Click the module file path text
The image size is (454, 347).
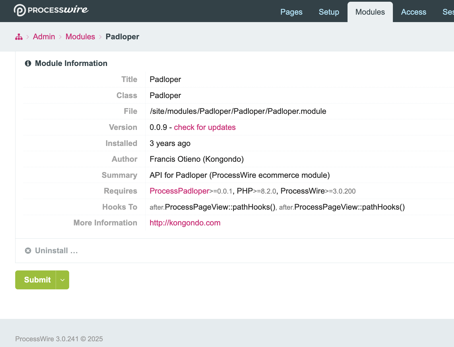[238, 111]
